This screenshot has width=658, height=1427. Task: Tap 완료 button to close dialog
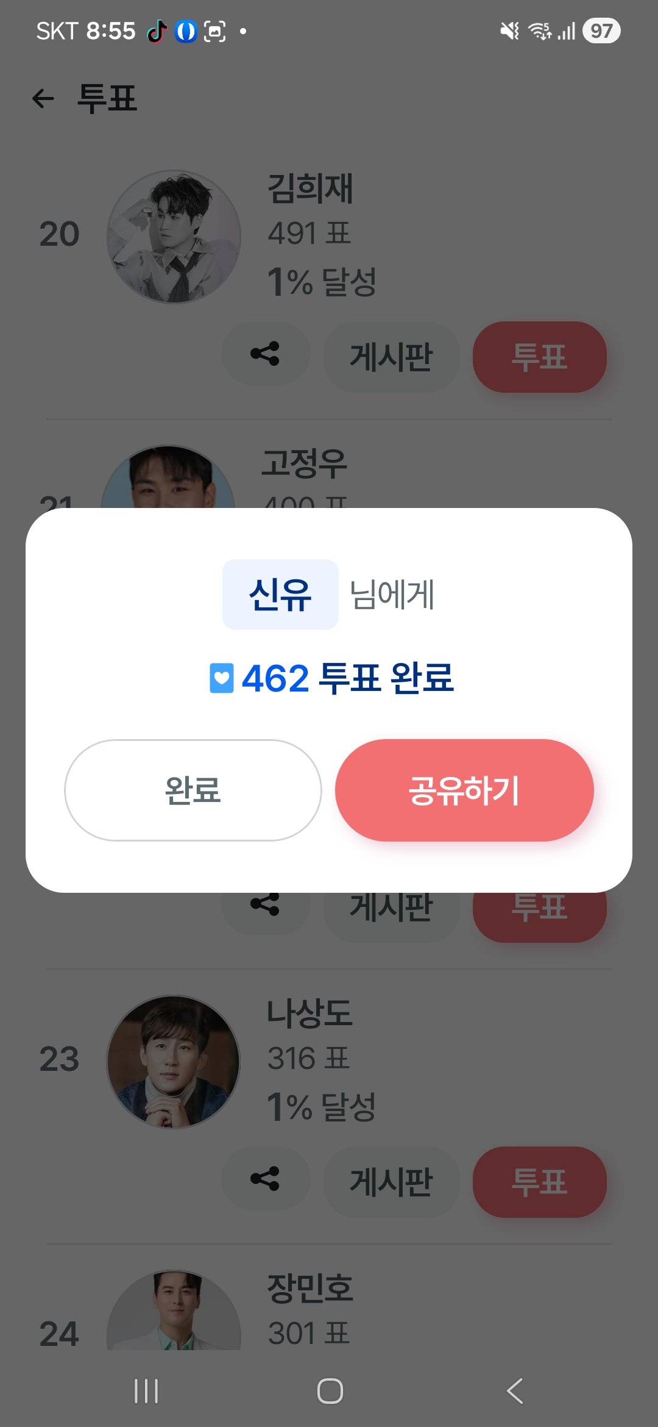193,790
